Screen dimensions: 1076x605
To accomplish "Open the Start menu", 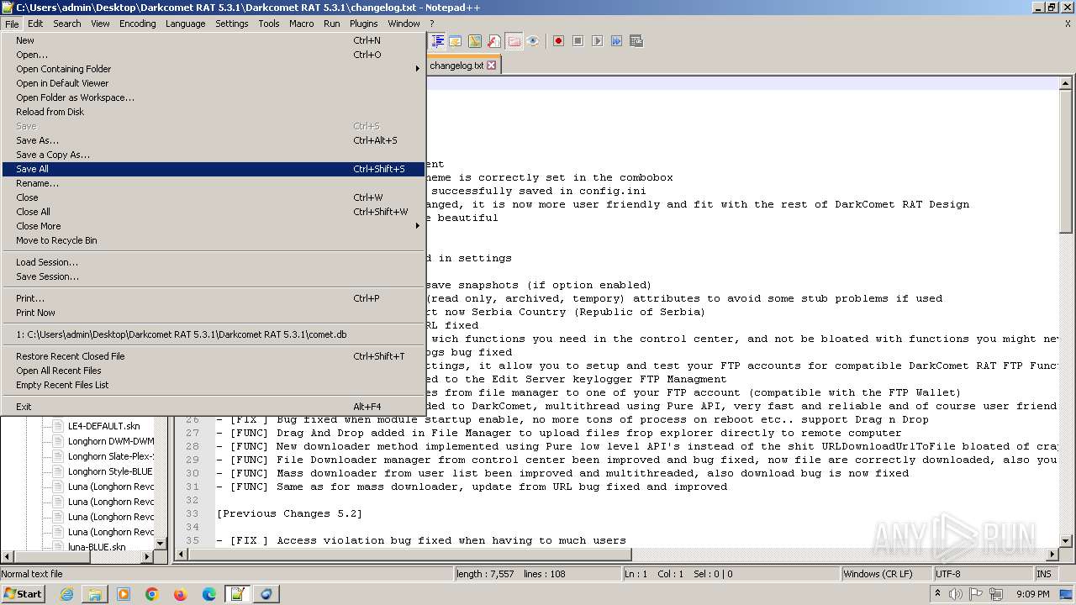I will [x=24, y=593].
